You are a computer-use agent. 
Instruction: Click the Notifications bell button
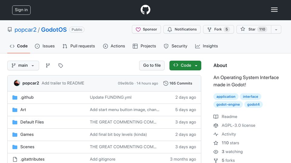point(182,29)
